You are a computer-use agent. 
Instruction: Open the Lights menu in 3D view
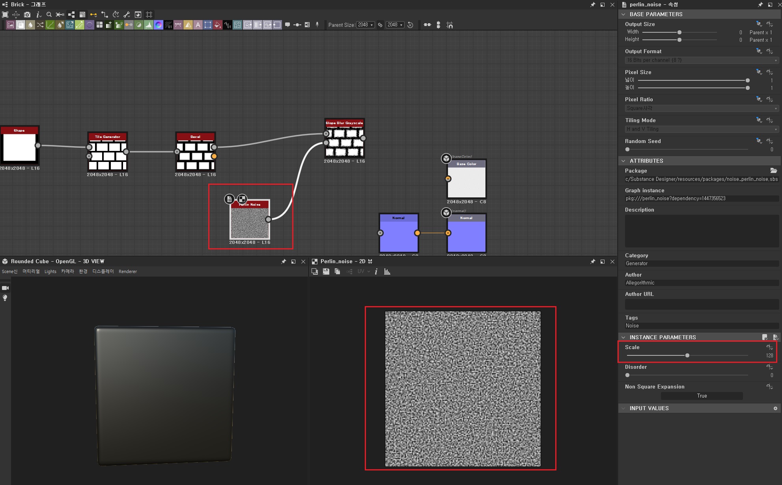(50, 271)
